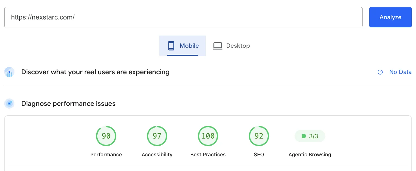Click the Best Practices label
This screenshot has width=416, height=171.
click(208, 155)
